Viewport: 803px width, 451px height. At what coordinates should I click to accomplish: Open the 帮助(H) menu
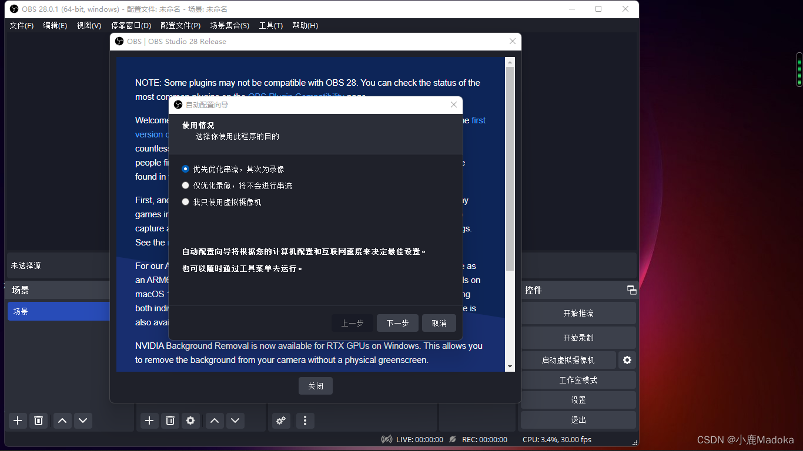pyautogui.click(x=305, y=26)
